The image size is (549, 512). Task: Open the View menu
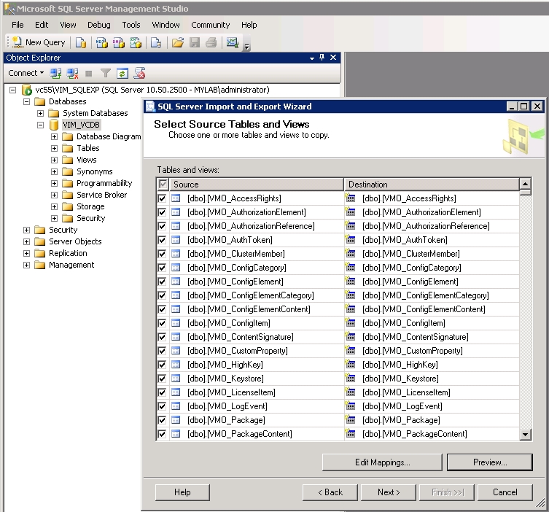click(x=68, y=25)
